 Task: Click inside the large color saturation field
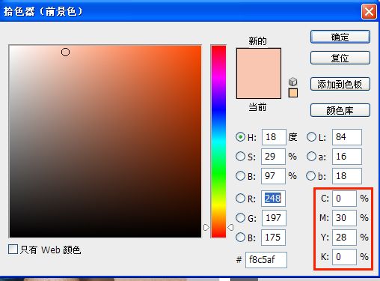[105, 142]
